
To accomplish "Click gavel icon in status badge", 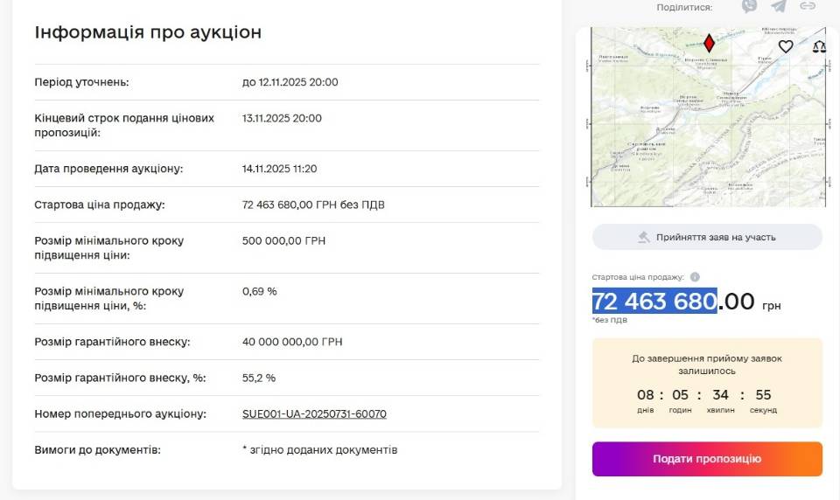I will click(x=645, y=237).
